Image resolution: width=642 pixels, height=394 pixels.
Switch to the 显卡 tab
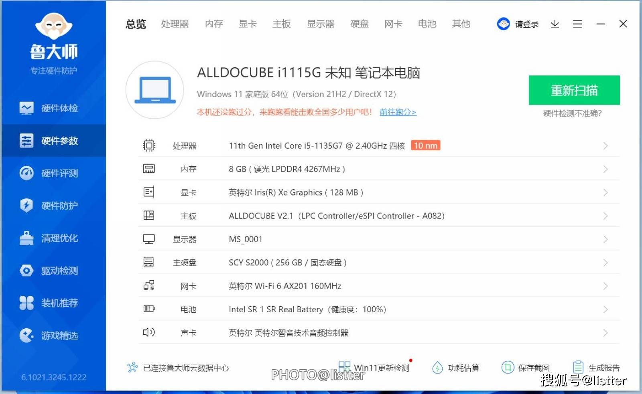click(x=248, y=24)
